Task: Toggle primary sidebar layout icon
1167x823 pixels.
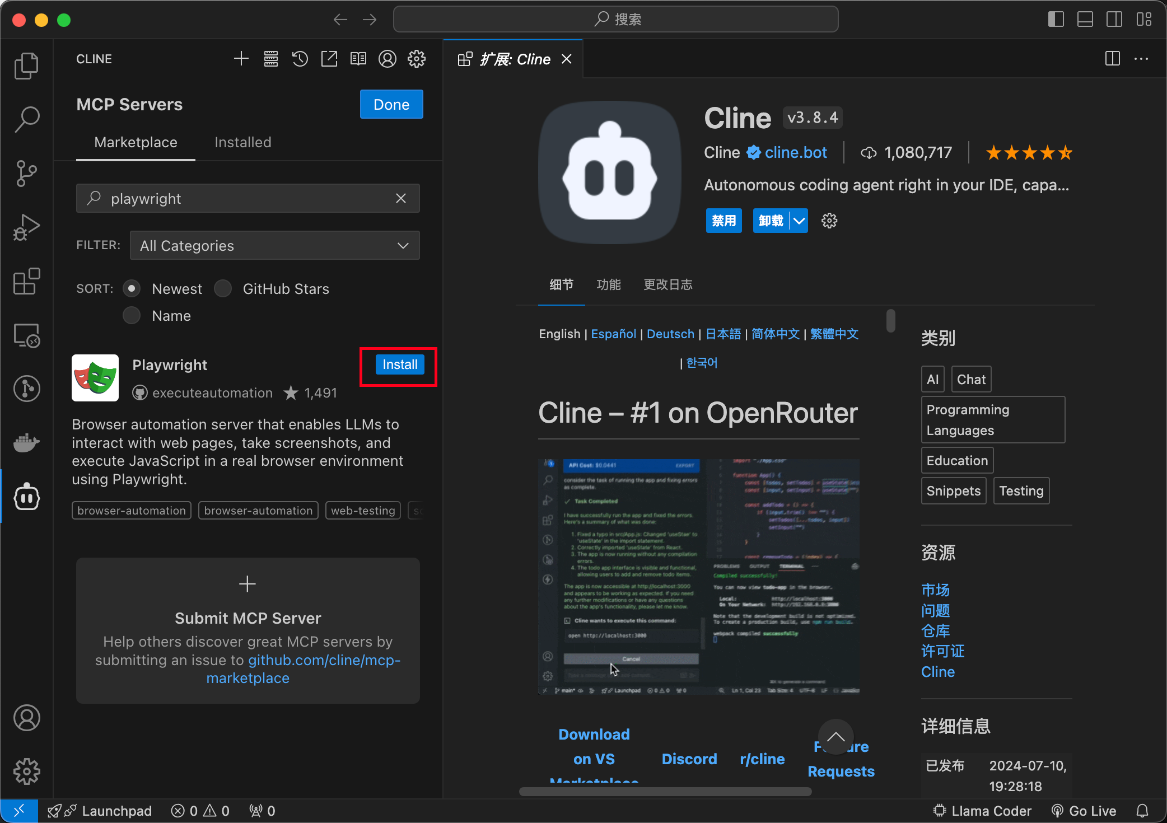Action: click(x=1056, y=20)
